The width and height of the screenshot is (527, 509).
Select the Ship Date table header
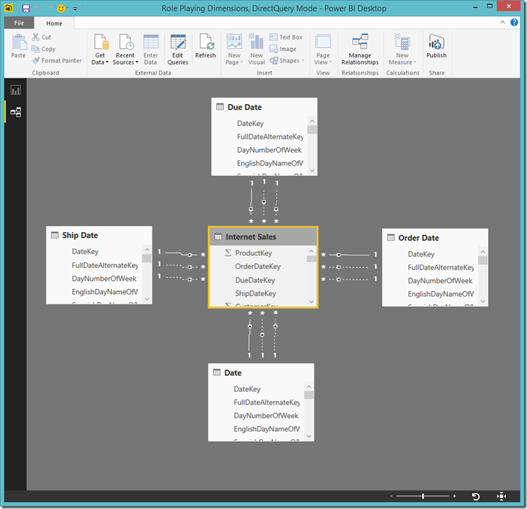(99, 235)
